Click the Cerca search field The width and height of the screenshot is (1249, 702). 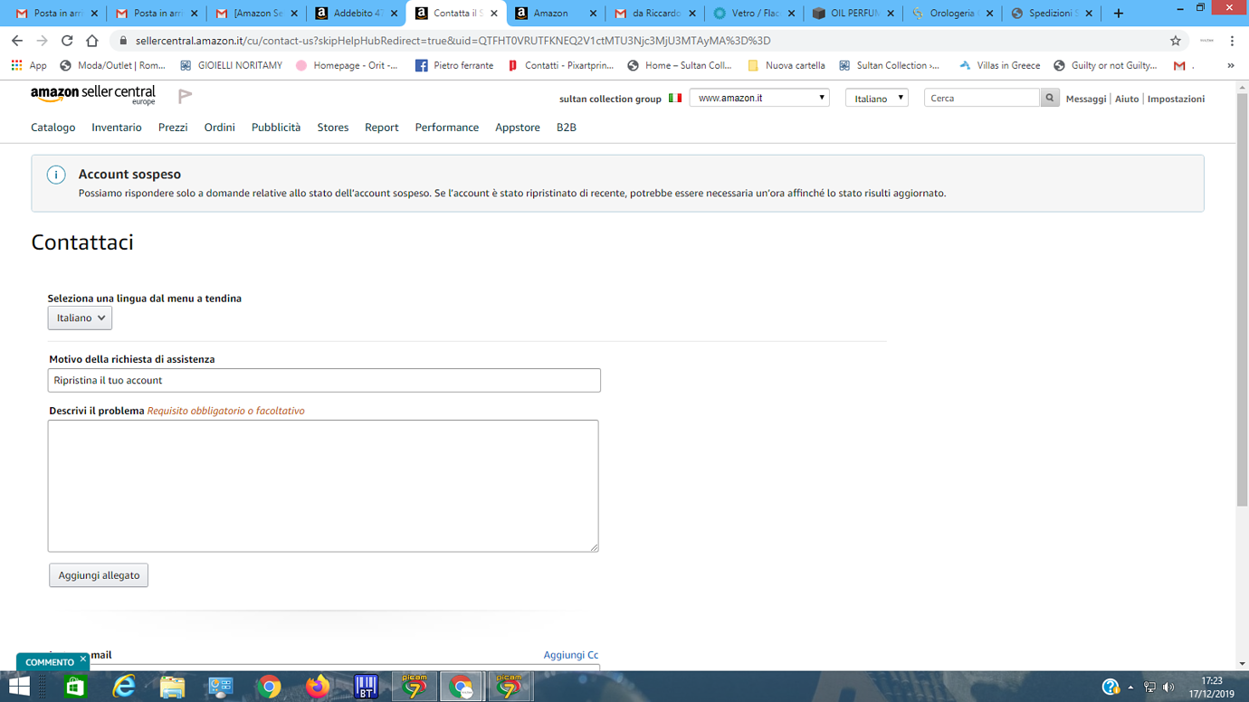pyautogui.click(x=982, y=98)
